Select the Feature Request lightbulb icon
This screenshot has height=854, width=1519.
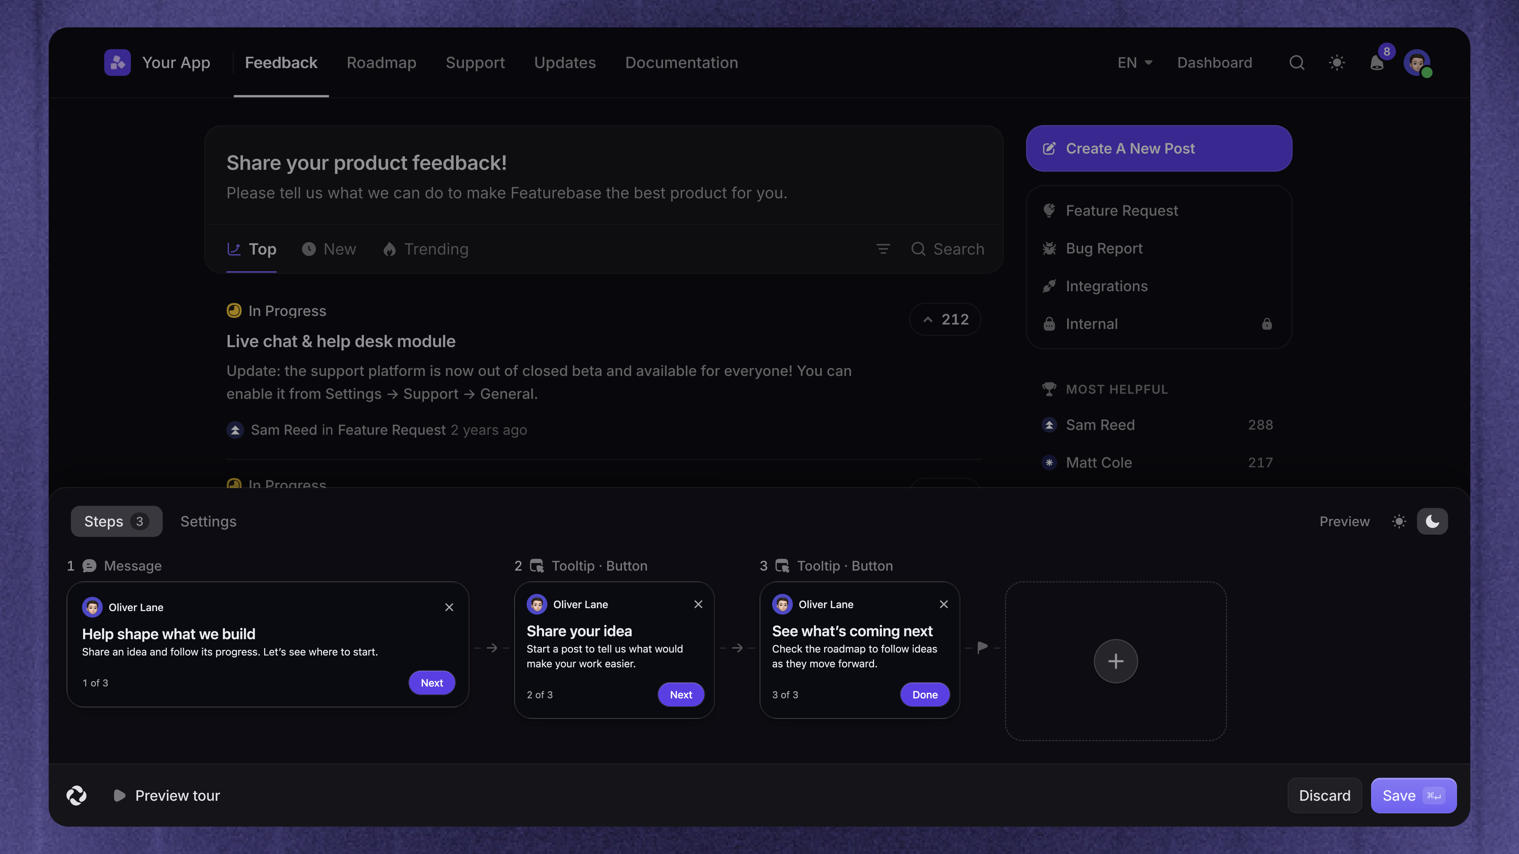(x=1049, y=210)
